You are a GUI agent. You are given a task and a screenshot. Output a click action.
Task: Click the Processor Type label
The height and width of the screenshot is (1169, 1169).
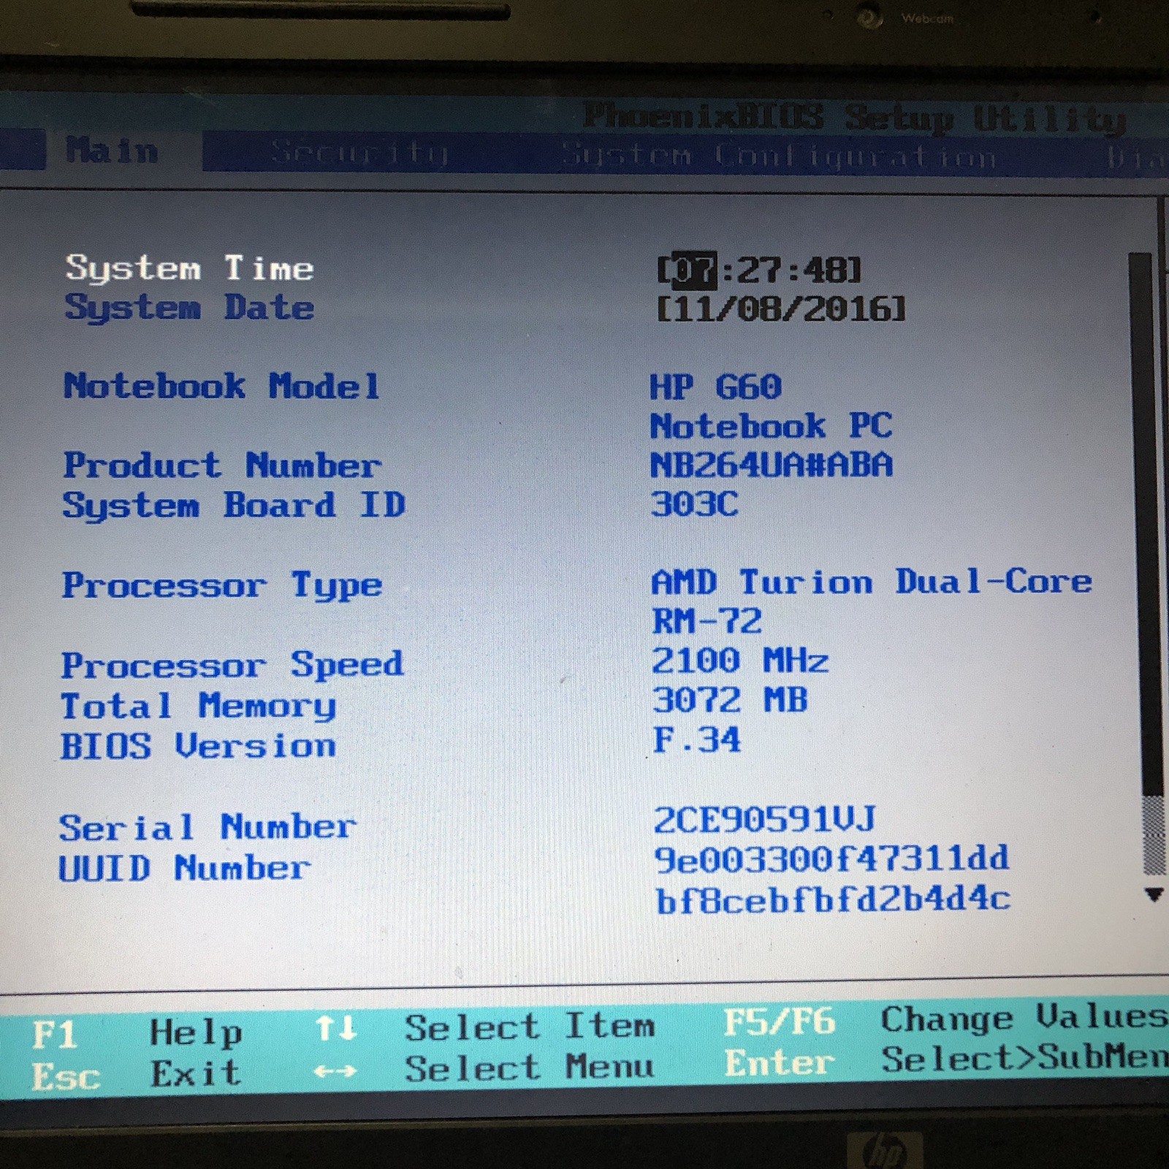[222, 586]
